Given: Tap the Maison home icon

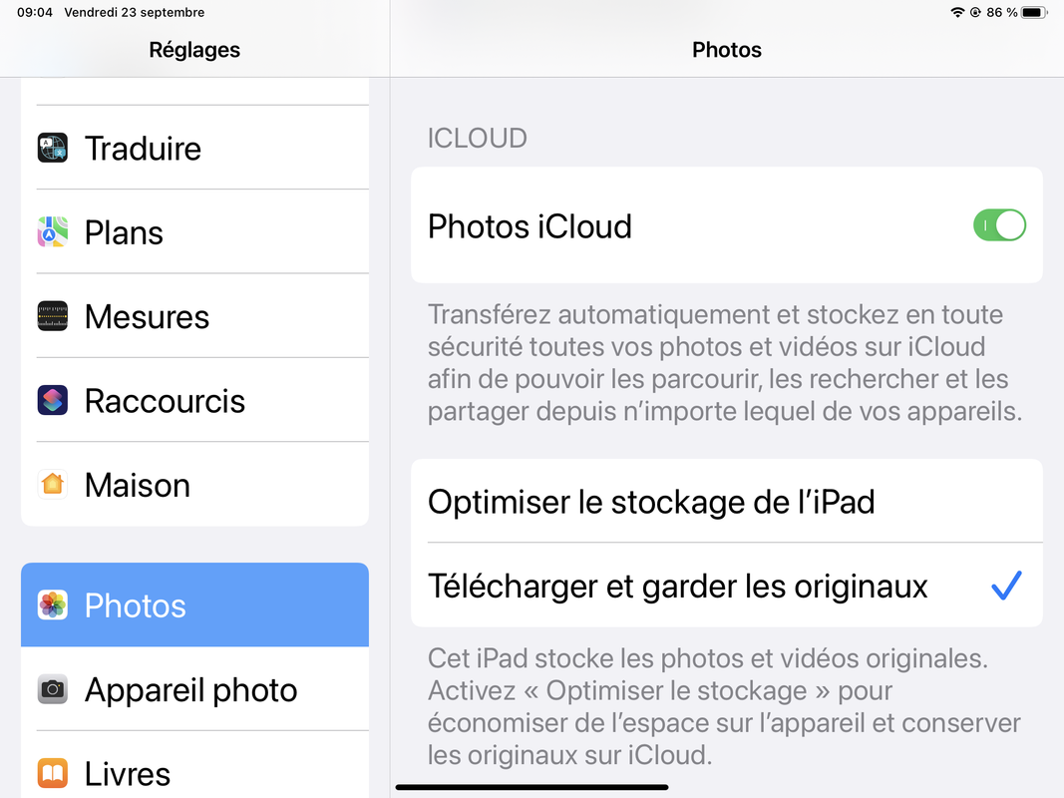Looking at the screenshot, I should tap(53, 485).
